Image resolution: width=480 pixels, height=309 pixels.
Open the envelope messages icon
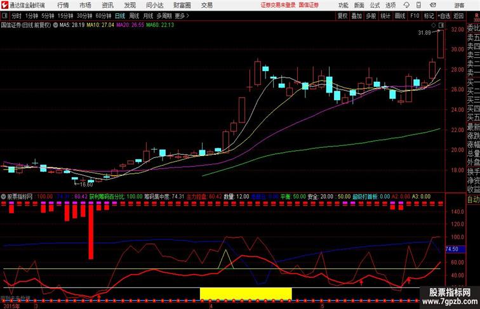(433, 5)
